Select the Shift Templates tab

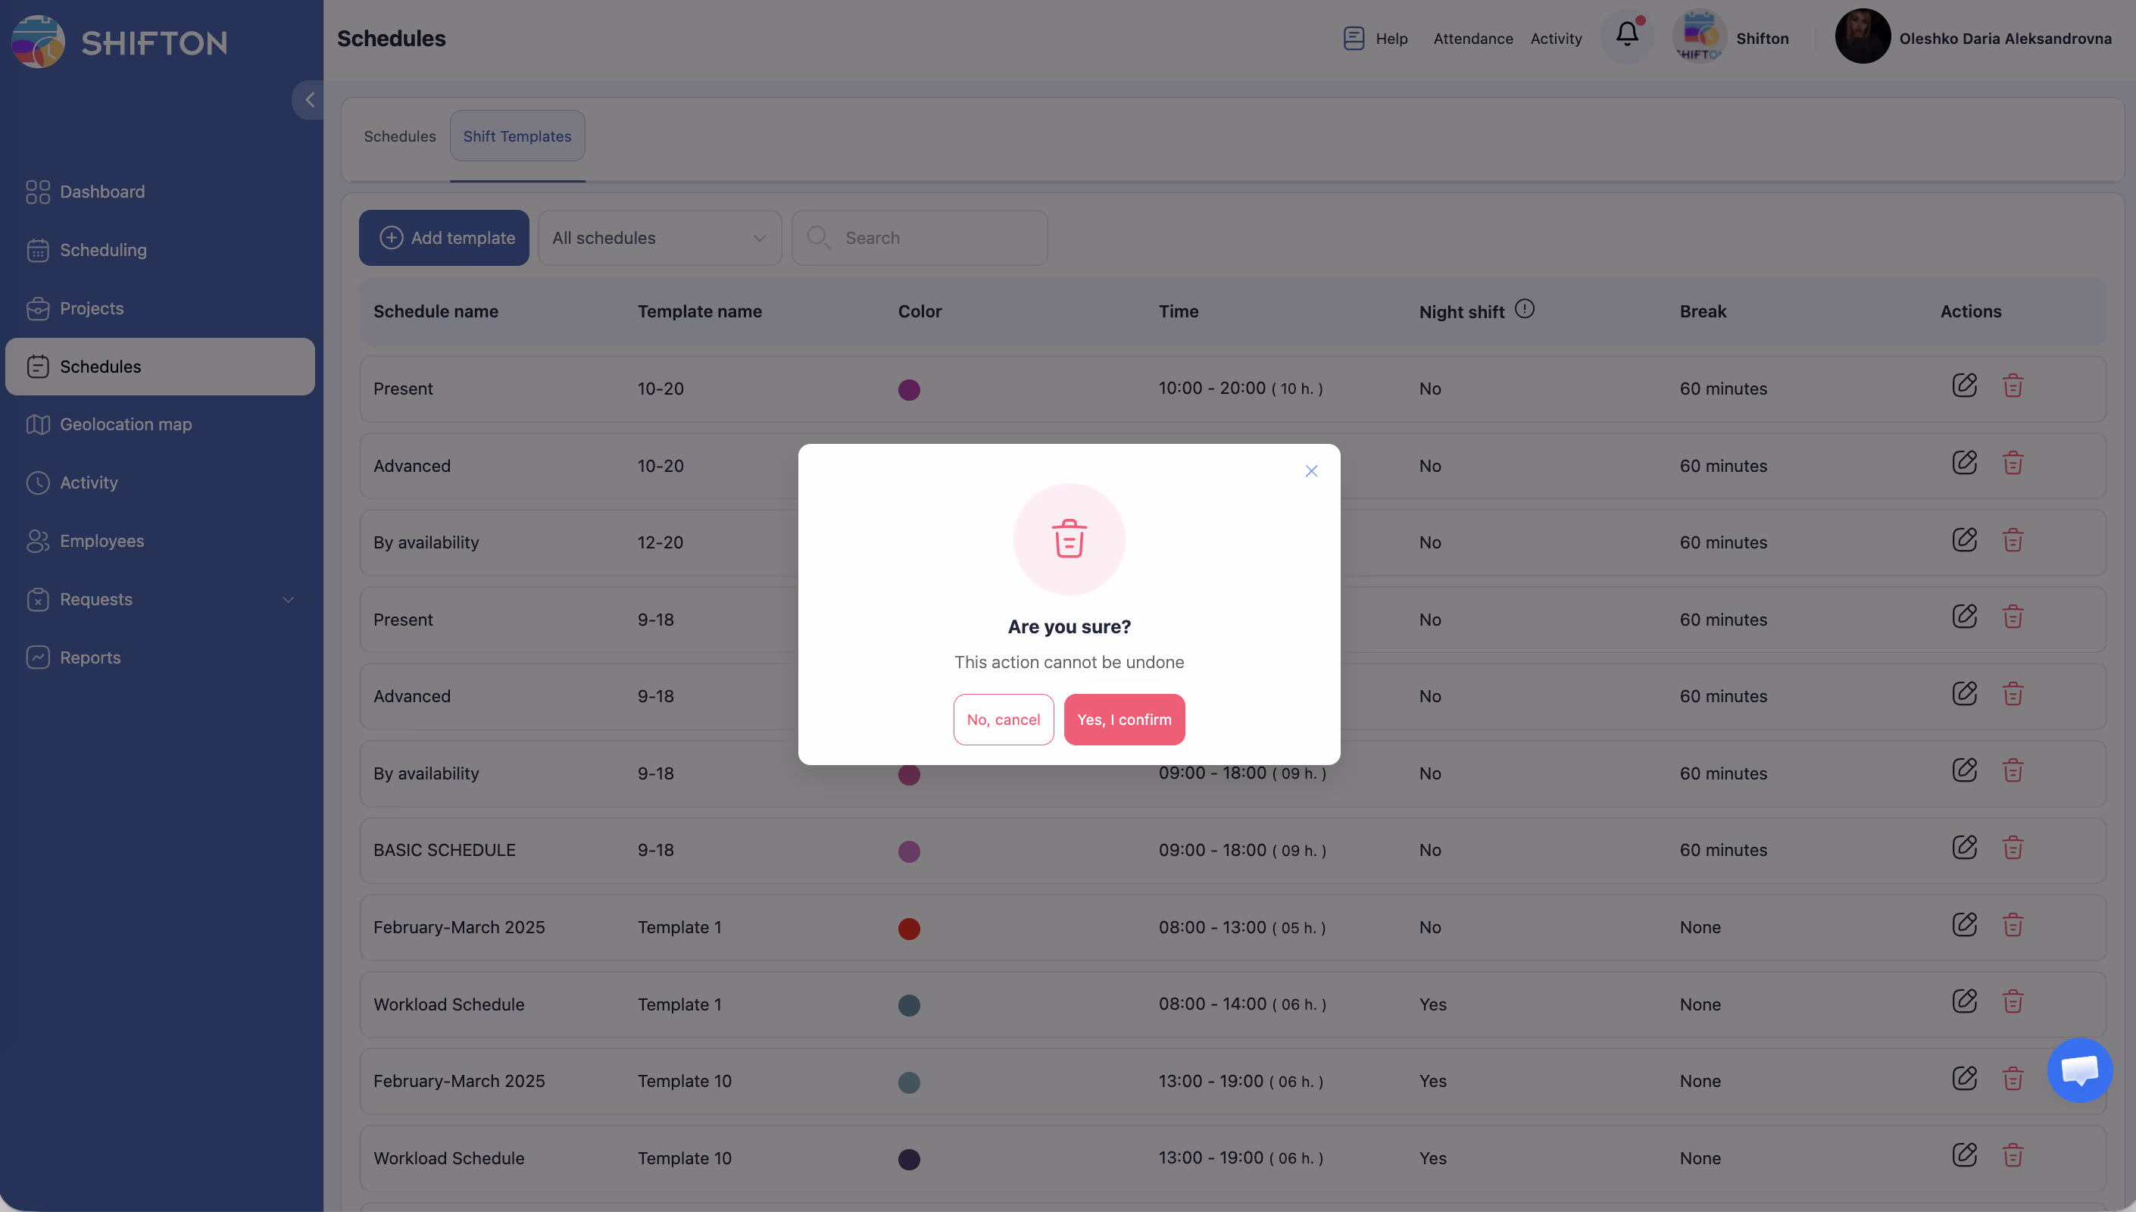click(517, 136)
